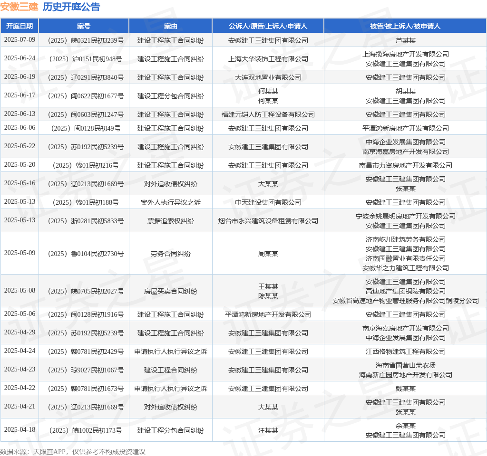Click plaintiff 福建元铠人防工程设备有限公司
This screenshot has width=487, height=456.
click(268, 114)
